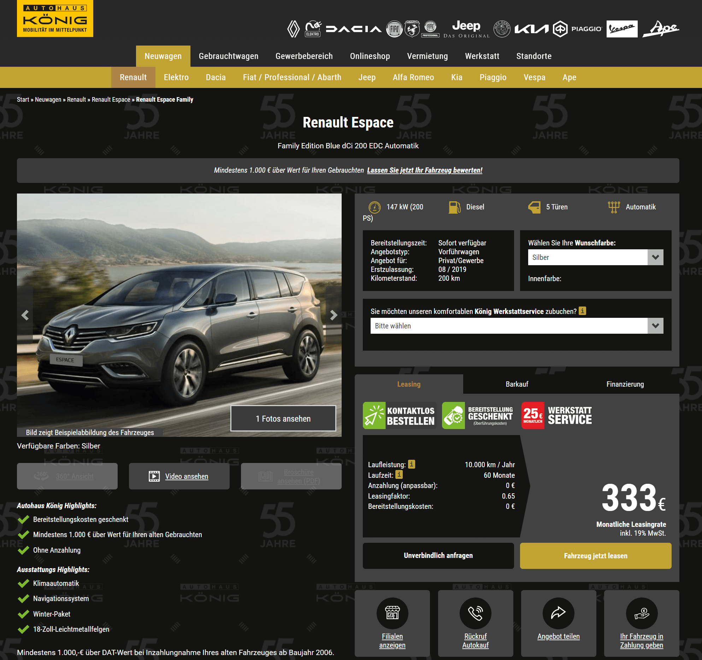Open the Vespa brand logo
702x660 pixels.
click(622, 29)
